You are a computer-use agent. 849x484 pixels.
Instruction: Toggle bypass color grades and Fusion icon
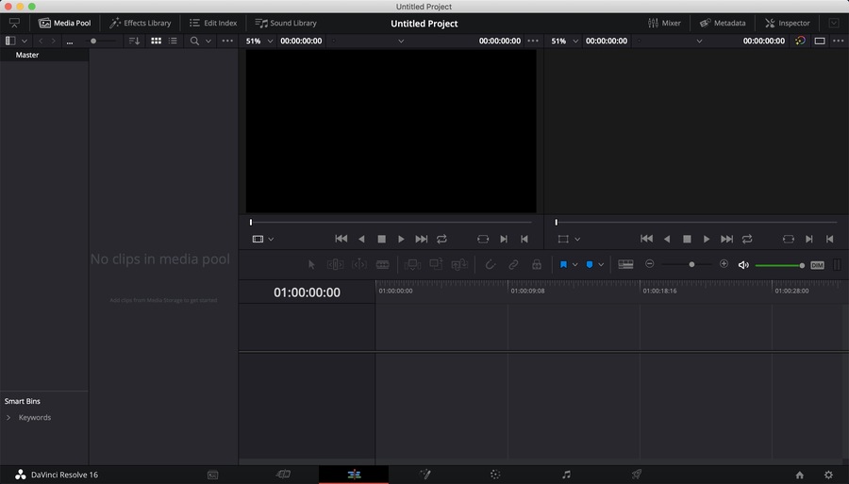800,41
